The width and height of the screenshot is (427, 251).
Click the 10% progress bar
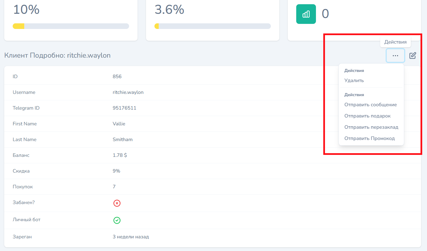click(71, 26)
